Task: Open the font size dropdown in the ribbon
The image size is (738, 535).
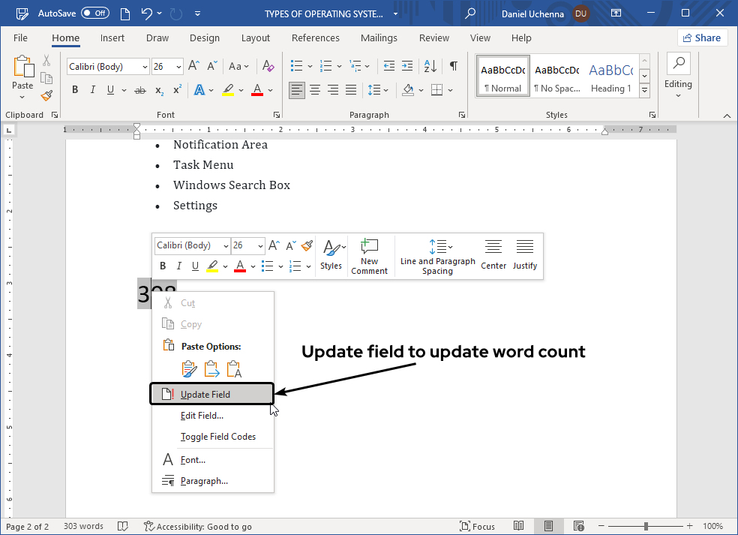Action: coord(177,66)
